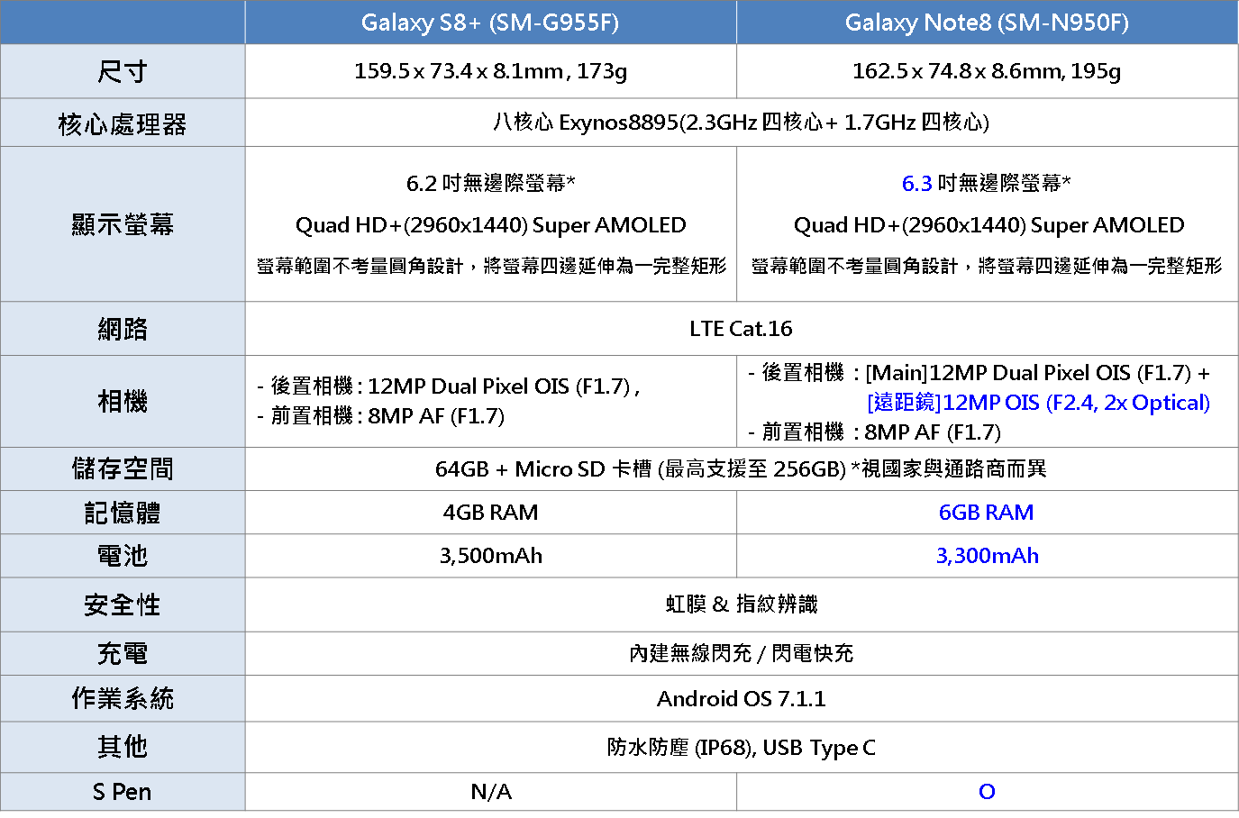
Task: Click the Galaxy S8+ (SM-G955F) column header
Action: (x=490, y=23)
